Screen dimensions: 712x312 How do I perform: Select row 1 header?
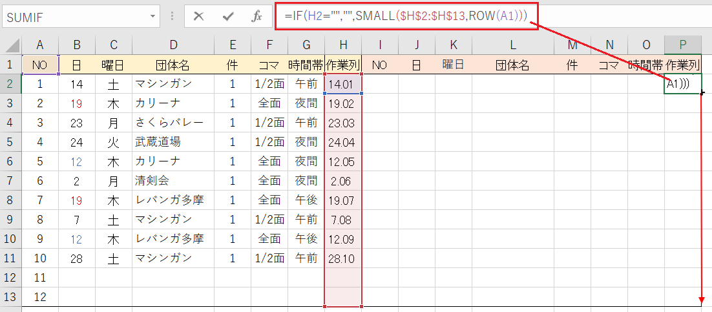point(10,65)
